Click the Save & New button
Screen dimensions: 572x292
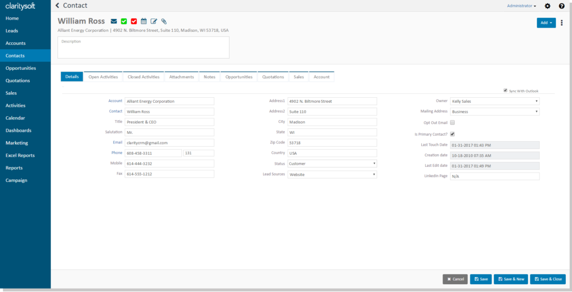(x=511, y=279)
